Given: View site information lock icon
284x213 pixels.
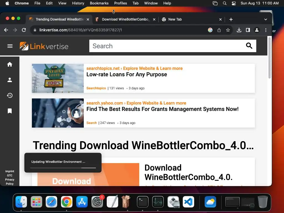Looking at the screenshot, I should pos(35,30).
